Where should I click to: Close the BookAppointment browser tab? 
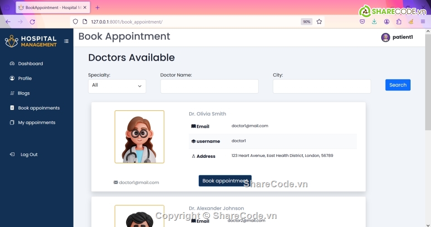click(85, 8)
